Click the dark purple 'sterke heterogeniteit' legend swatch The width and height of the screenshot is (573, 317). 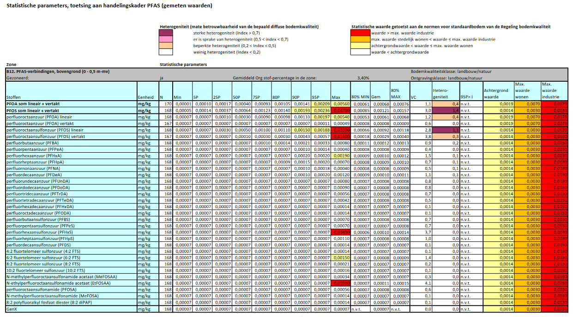pyautogui.click(x=166, y=33)
